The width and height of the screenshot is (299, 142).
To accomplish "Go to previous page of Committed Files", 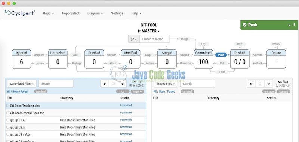I will click(x=105, y=84).
